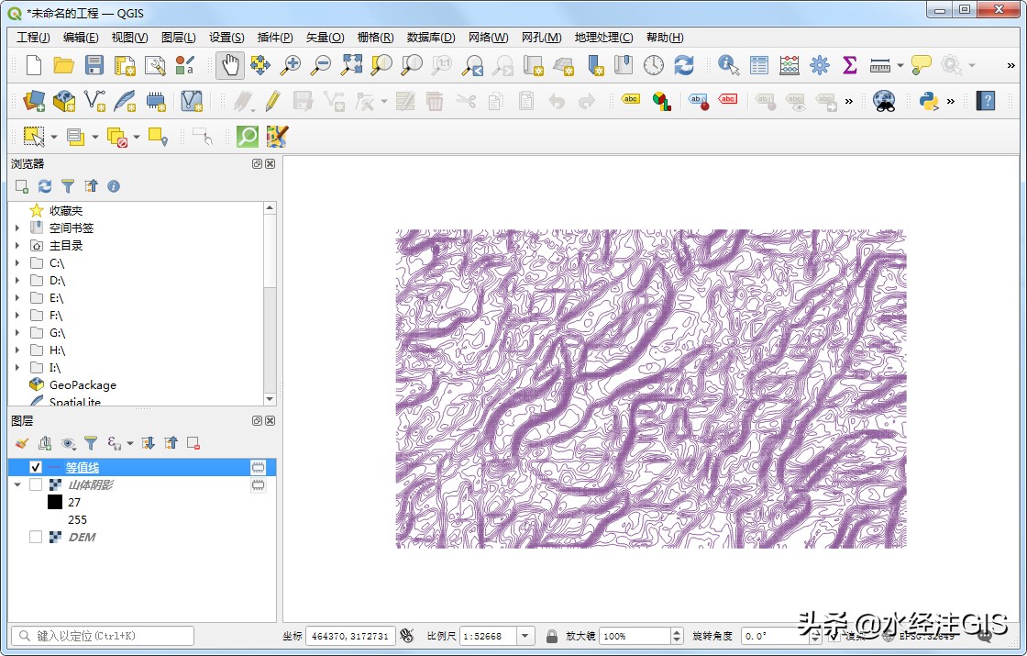
Task: Click the black 27 legend swatch
Action: tap(55, 503)
